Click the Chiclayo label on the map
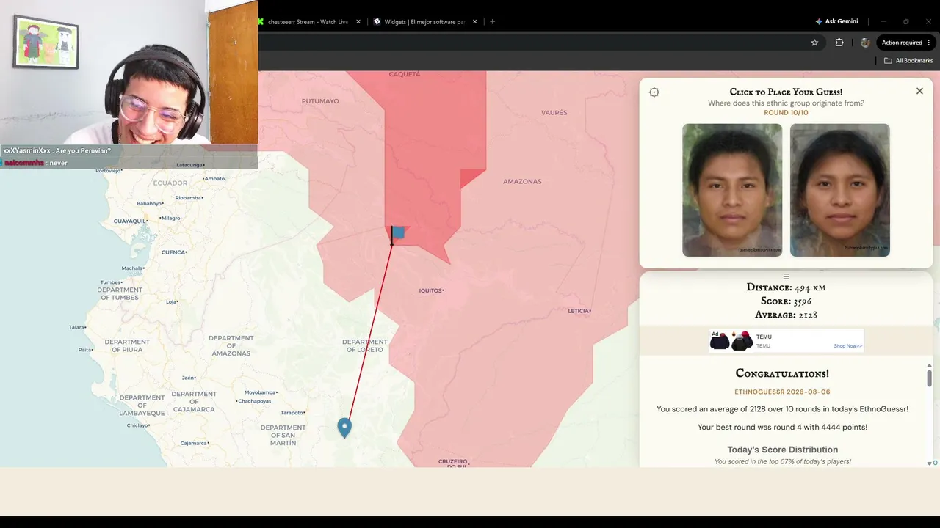Viewport: 940px width, 528px height. click(137, 425)
